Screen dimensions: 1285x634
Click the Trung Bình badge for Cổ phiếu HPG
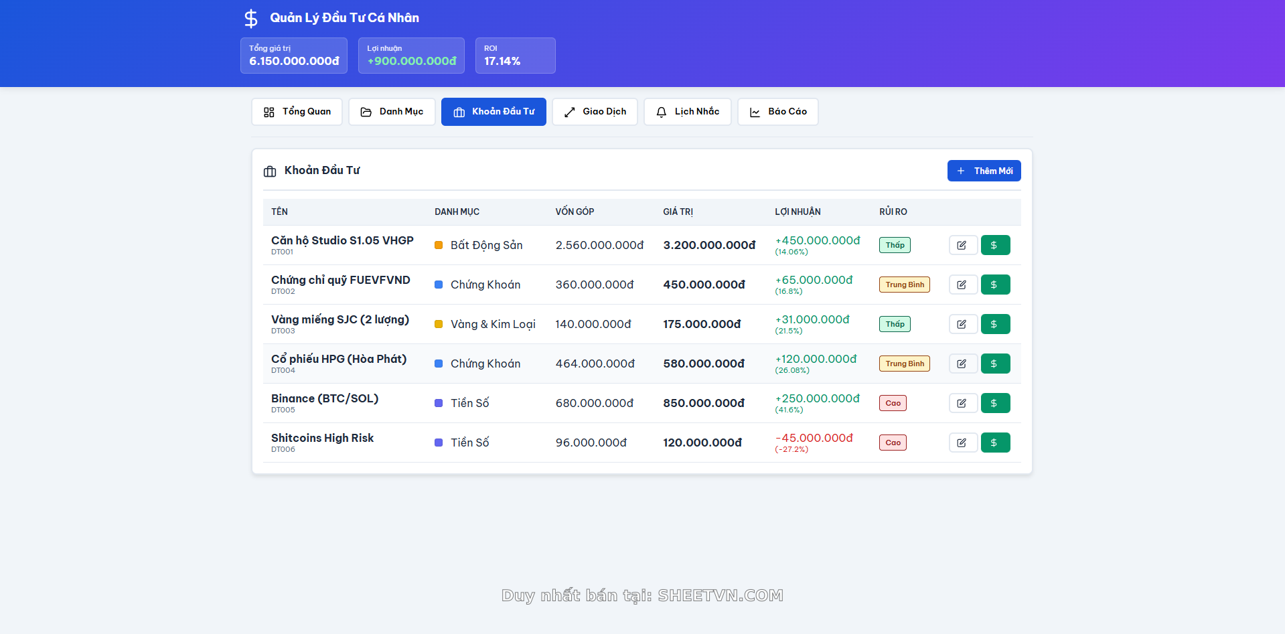tap(905, 364)
